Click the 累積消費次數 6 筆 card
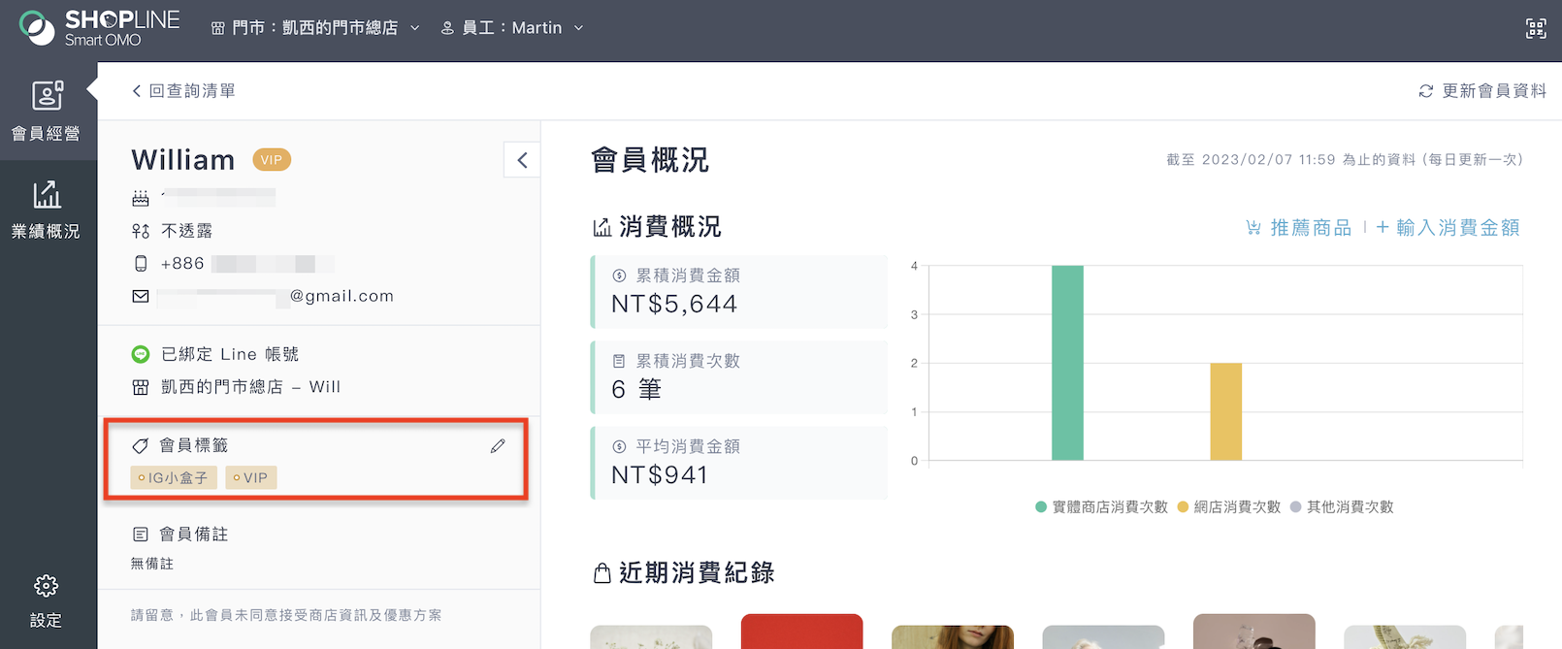This screenshot has width=1562, height=649. point(739,377)
